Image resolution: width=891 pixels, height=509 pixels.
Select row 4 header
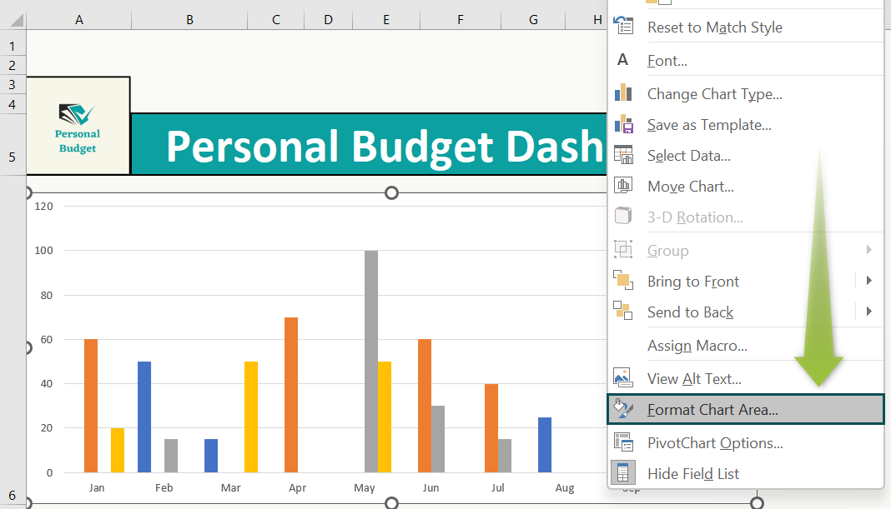pyautogui.click(x=13, y=104)
